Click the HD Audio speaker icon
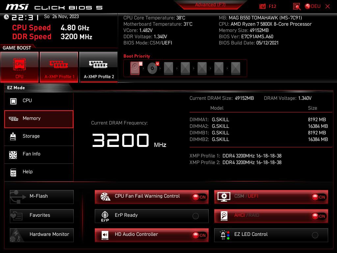The height and width of the screenshot is (253, 337). (105, 235)
